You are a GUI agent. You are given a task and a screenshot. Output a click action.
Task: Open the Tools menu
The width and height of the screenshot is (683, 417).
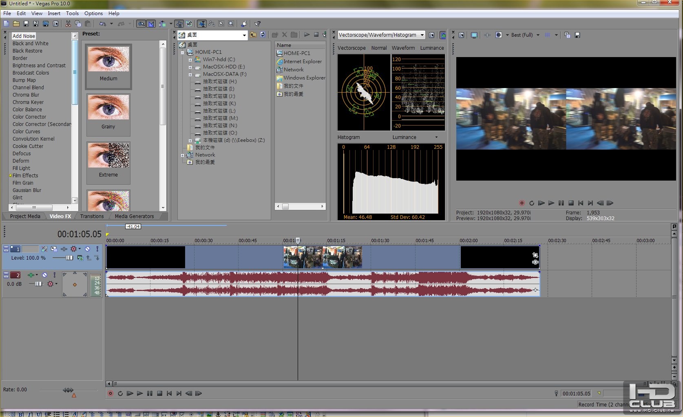72,13
